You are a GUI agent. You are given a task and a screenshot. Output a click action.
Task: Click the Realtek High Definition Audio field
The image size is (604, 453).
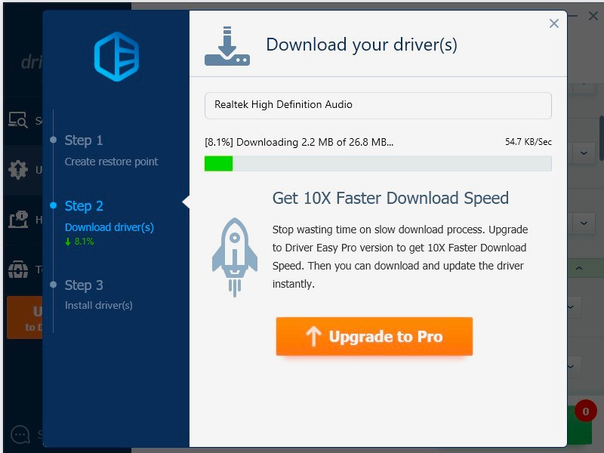tap(378, 105)
